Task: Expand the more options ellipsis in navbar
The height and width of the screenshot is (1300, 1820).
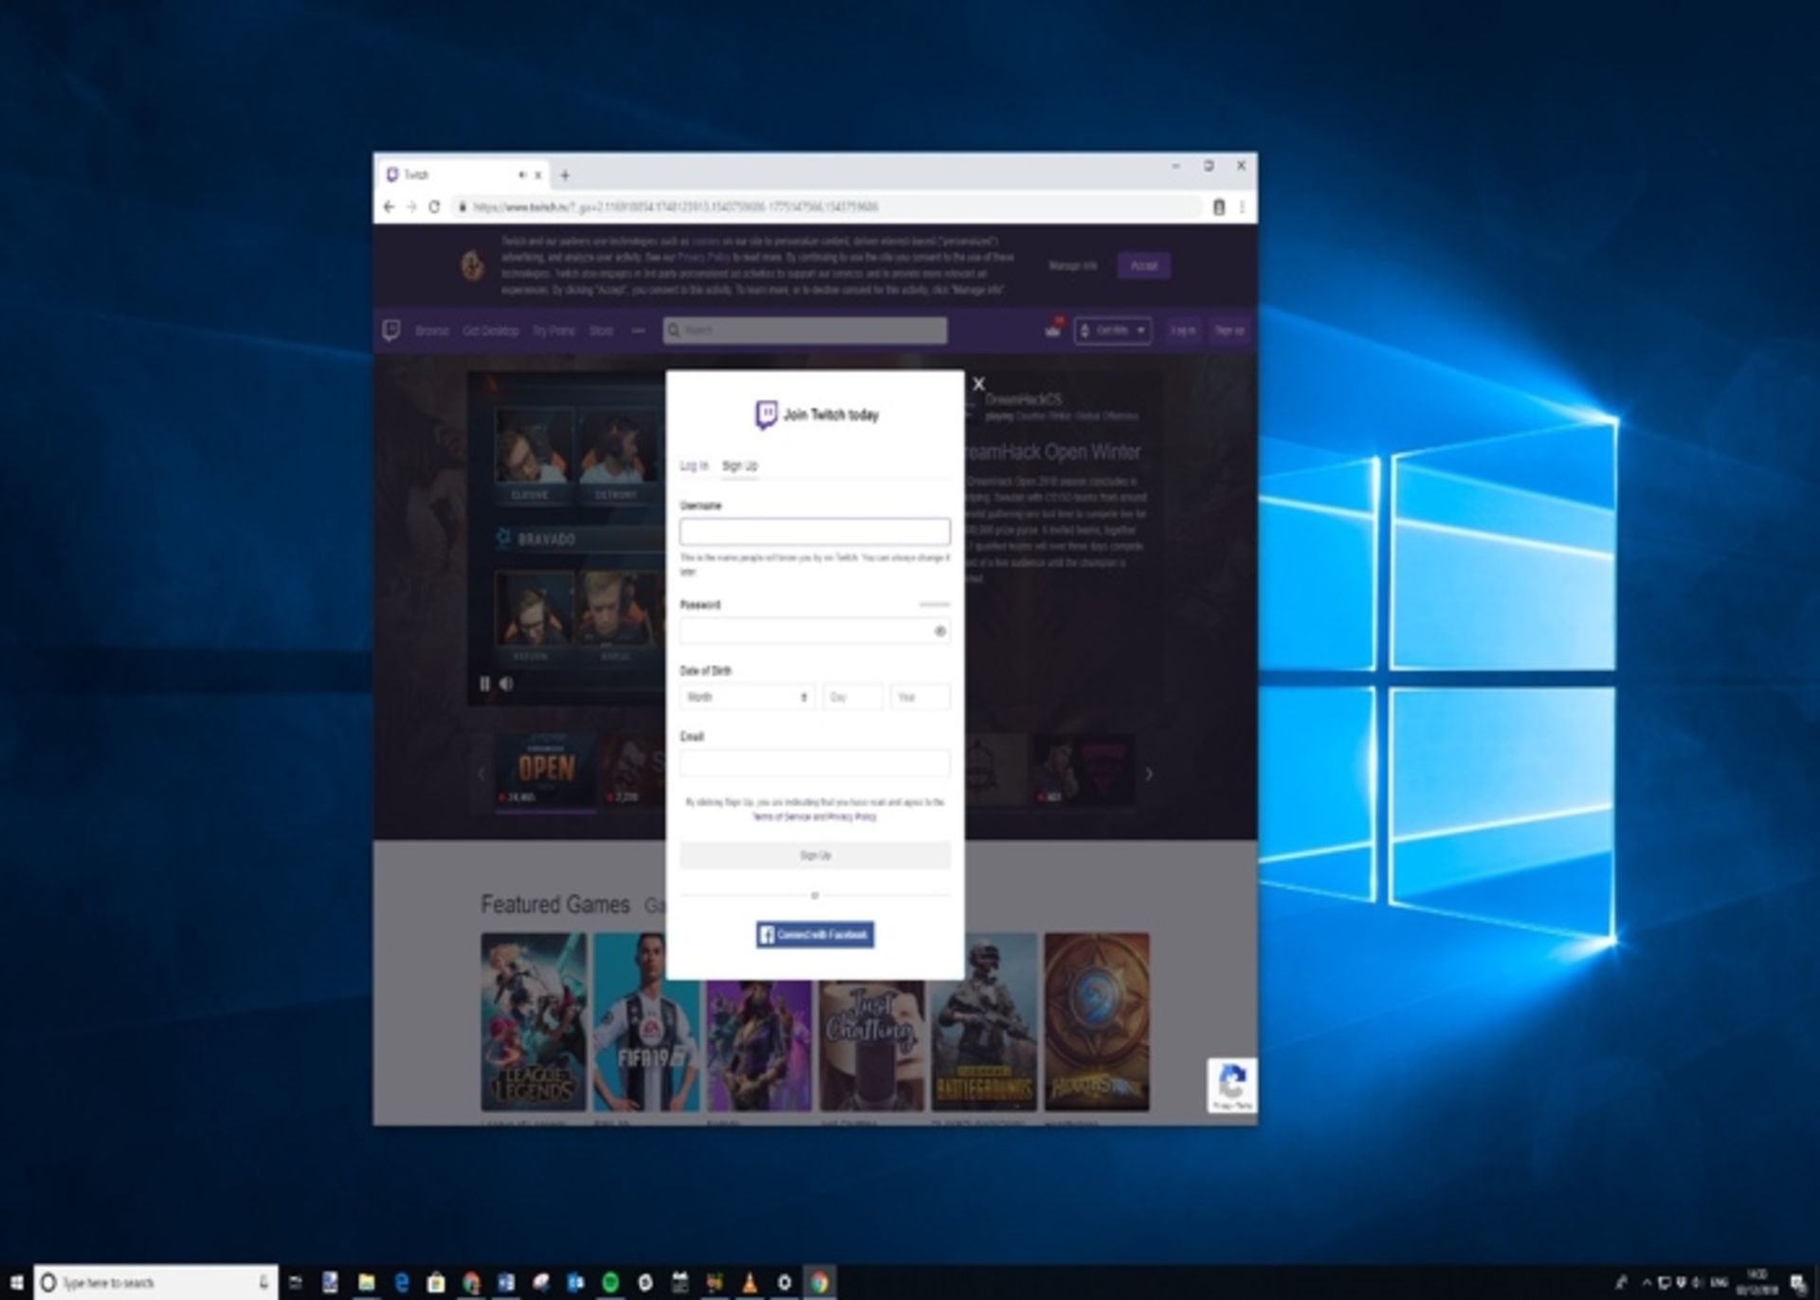Action: (x=638, y=331)
